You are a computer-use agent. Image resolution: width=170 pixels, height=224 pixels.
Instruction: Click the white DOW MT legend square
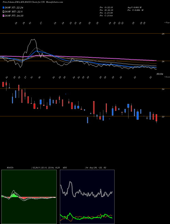click(x=3, y=12)
